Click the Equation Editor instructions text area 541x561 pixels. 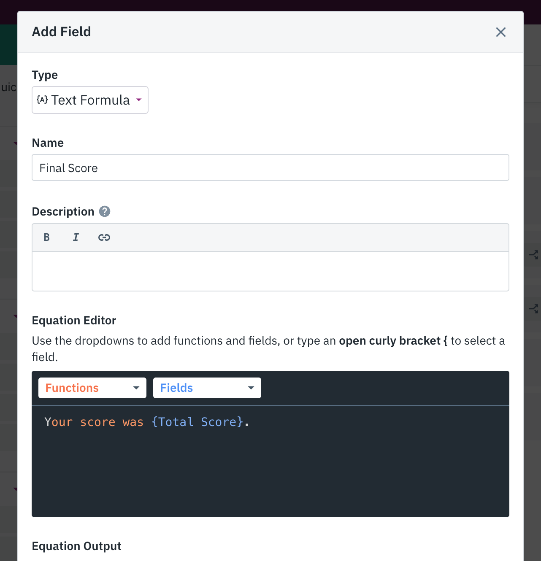click(x=268, y=348)
